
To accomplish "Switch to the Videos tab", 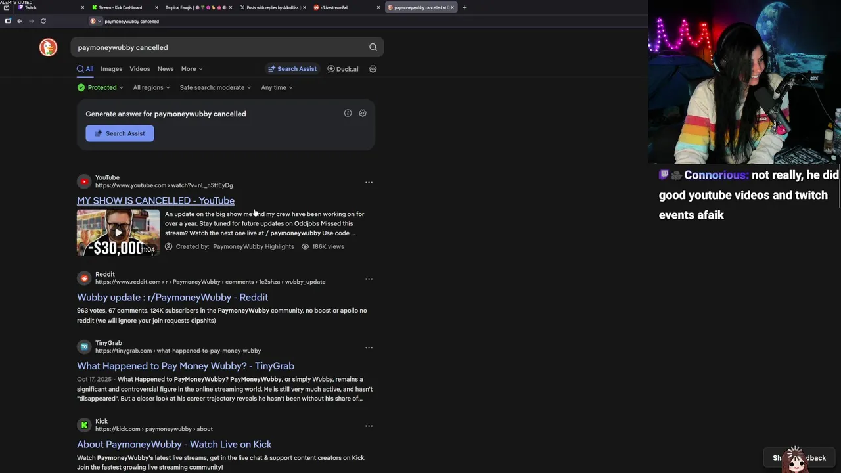I will pos(139,68).
